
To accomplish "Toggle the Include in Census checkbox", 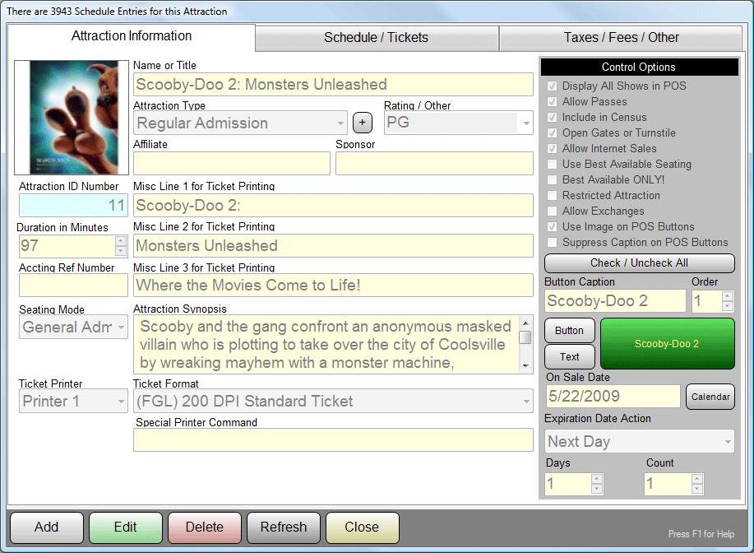I will (552, 118).
